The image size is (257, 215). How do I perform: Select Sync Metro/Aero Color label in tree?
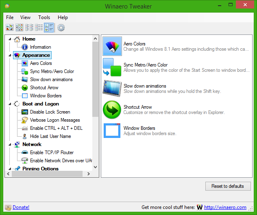coord(52,71)
